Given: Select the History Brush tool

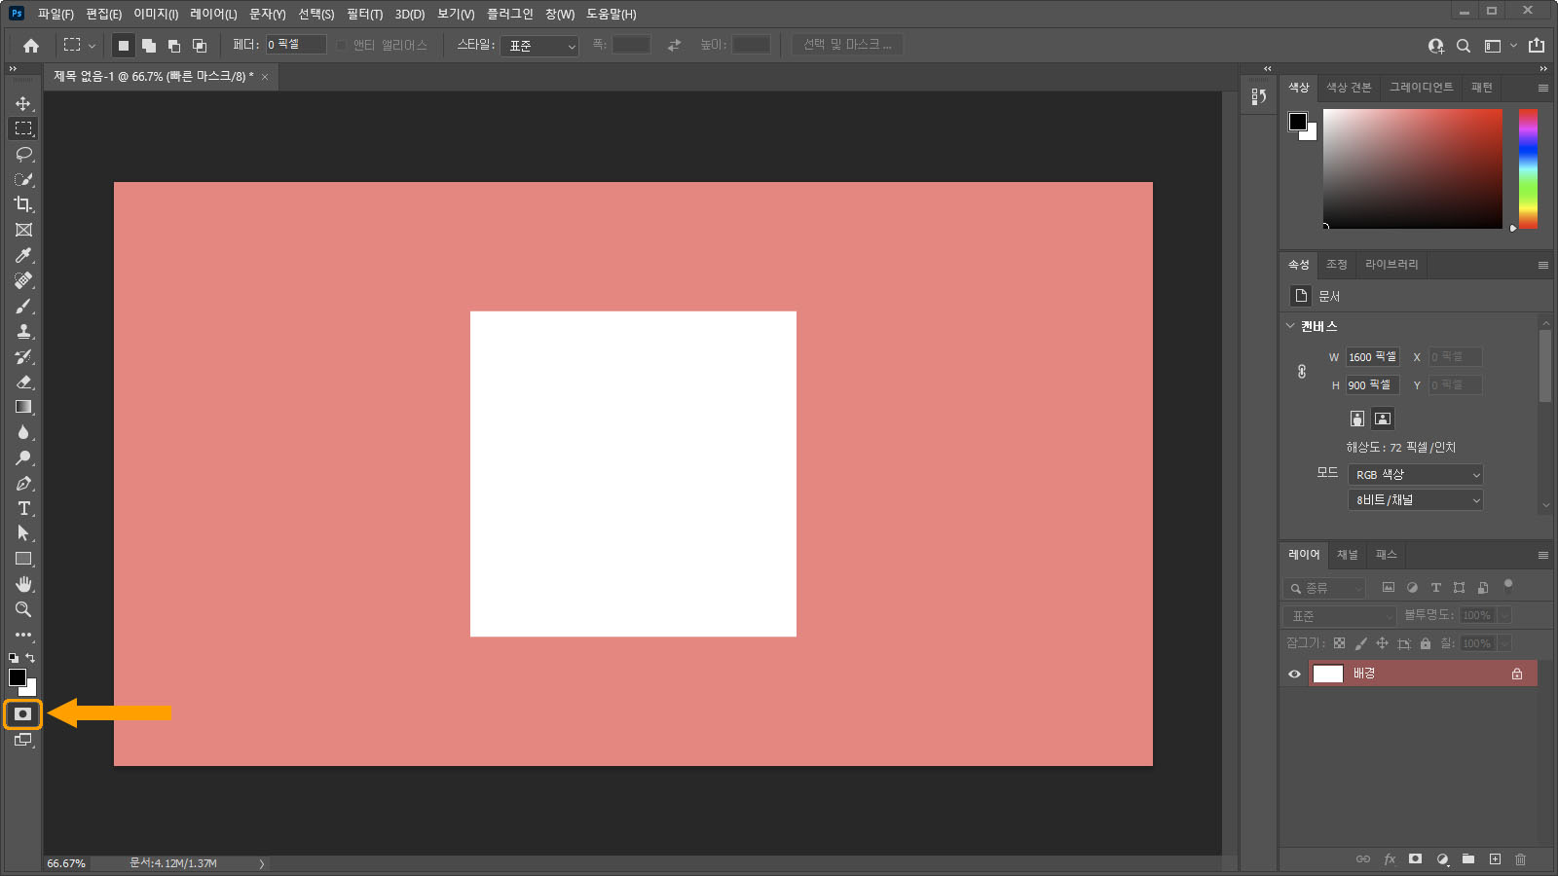Looking at the screenshot, I should tap(23, 356).
